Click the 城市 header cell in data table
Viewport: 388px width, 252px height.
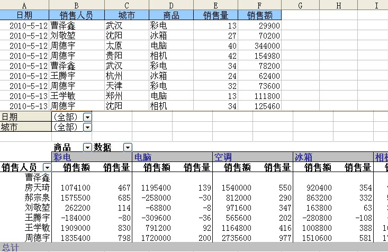coord(127,15)
